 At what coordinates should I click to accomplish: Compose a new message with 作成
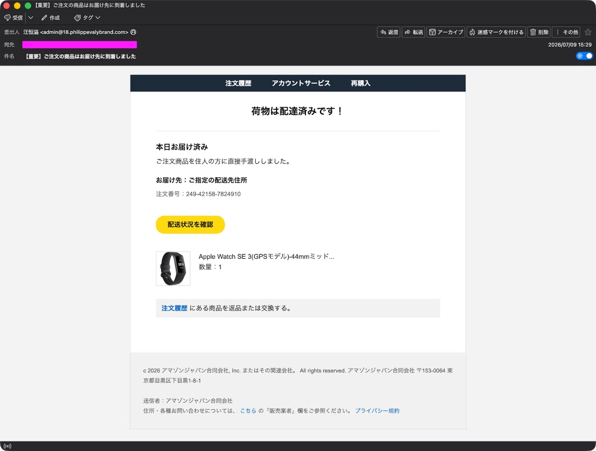50,18
